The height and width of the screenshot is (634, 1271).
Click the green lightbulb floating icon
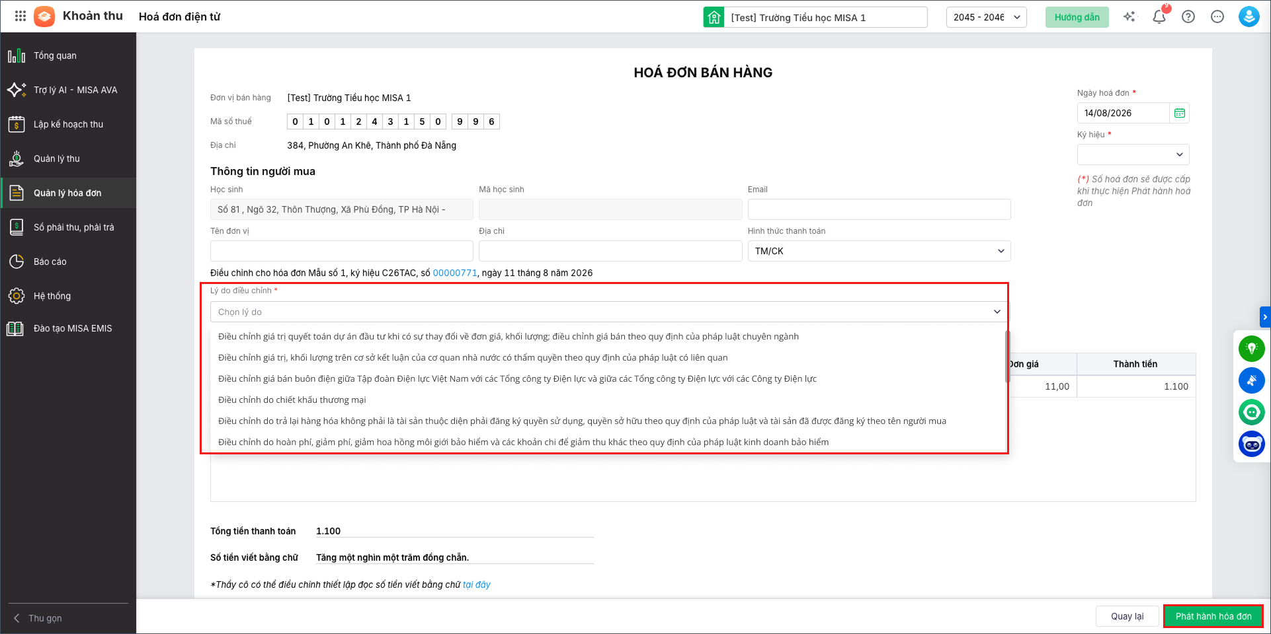coord(1251,349)
